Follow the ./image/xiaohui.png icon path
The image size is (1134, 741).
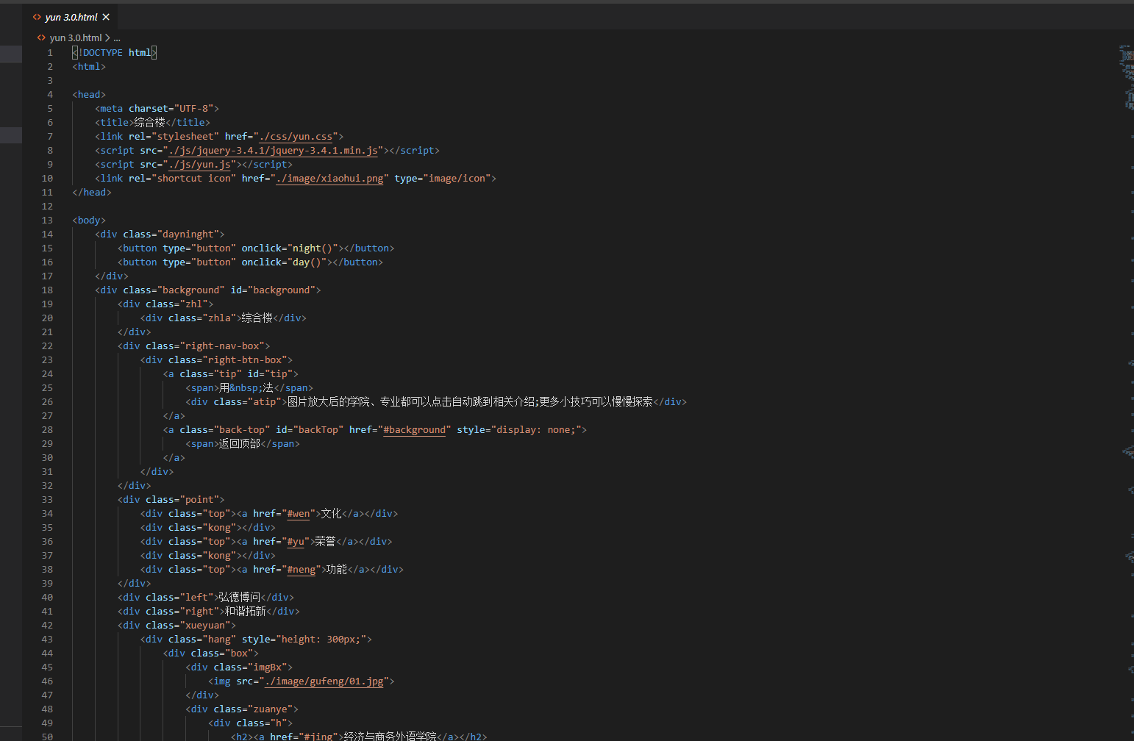(x=329, y=179)
